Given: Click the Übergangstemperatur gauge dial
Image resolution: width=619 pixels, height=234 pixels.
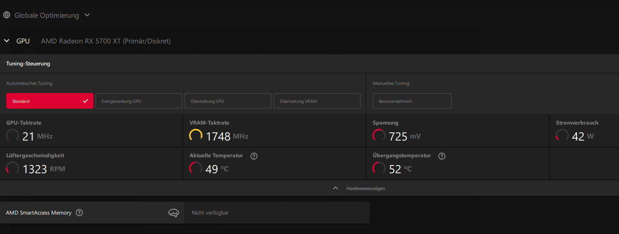Looking at the screenshot, I should 379,168.
